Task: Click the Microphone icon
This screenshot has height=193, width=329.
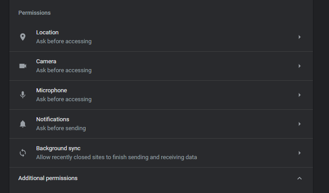Action: coord(23,95)
